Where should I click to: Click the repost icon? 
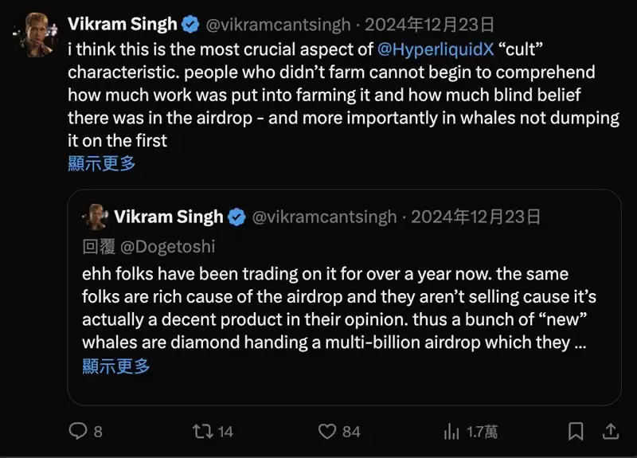pos(203,431)
